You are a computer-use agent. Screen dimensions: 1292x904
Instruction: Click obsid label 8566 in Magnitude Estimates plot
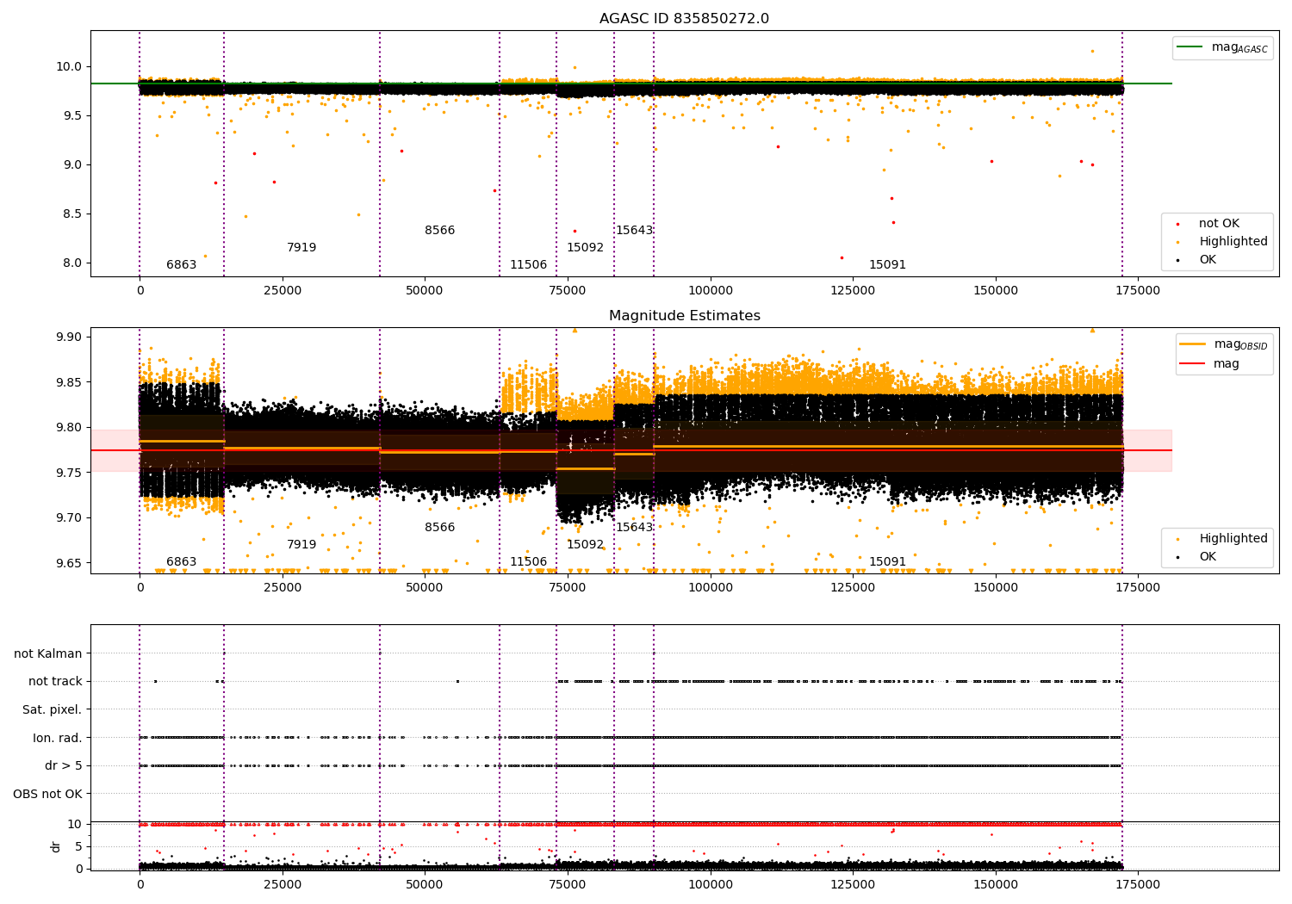pos(439,528)
